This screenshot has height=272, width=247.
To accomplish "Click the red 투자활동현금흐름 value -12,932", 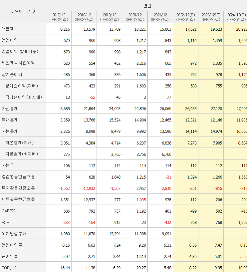I will (89, 188).
